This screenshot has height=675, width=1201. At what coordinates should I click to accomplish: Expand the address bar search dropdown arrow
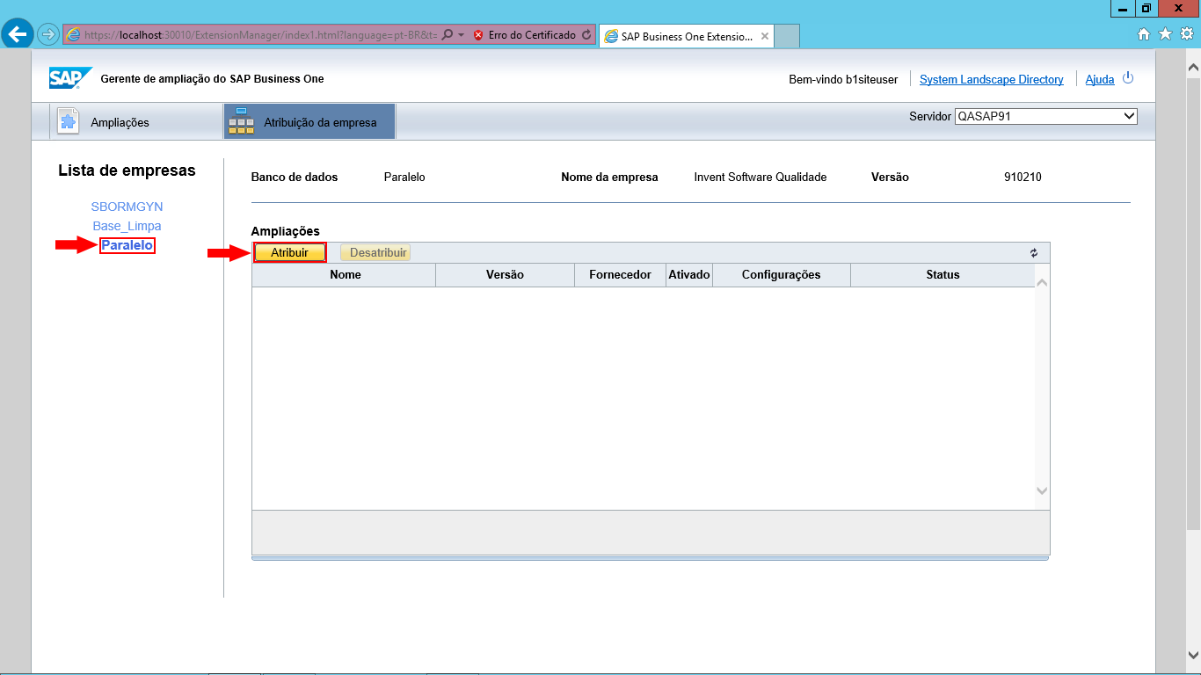click(461, 35)
